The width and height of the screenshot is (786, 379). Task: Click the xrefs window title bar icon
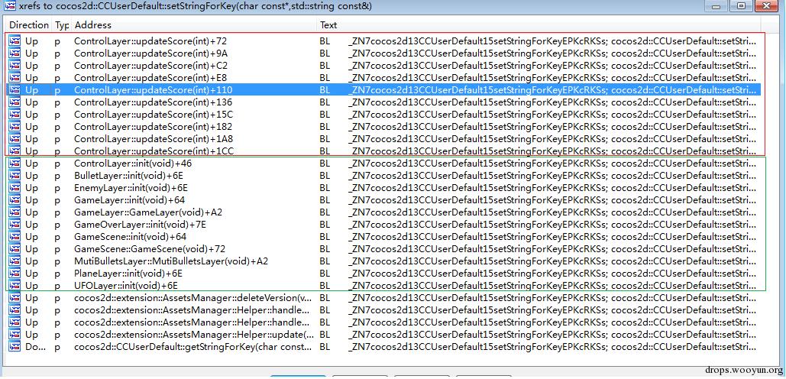point(9,6)
